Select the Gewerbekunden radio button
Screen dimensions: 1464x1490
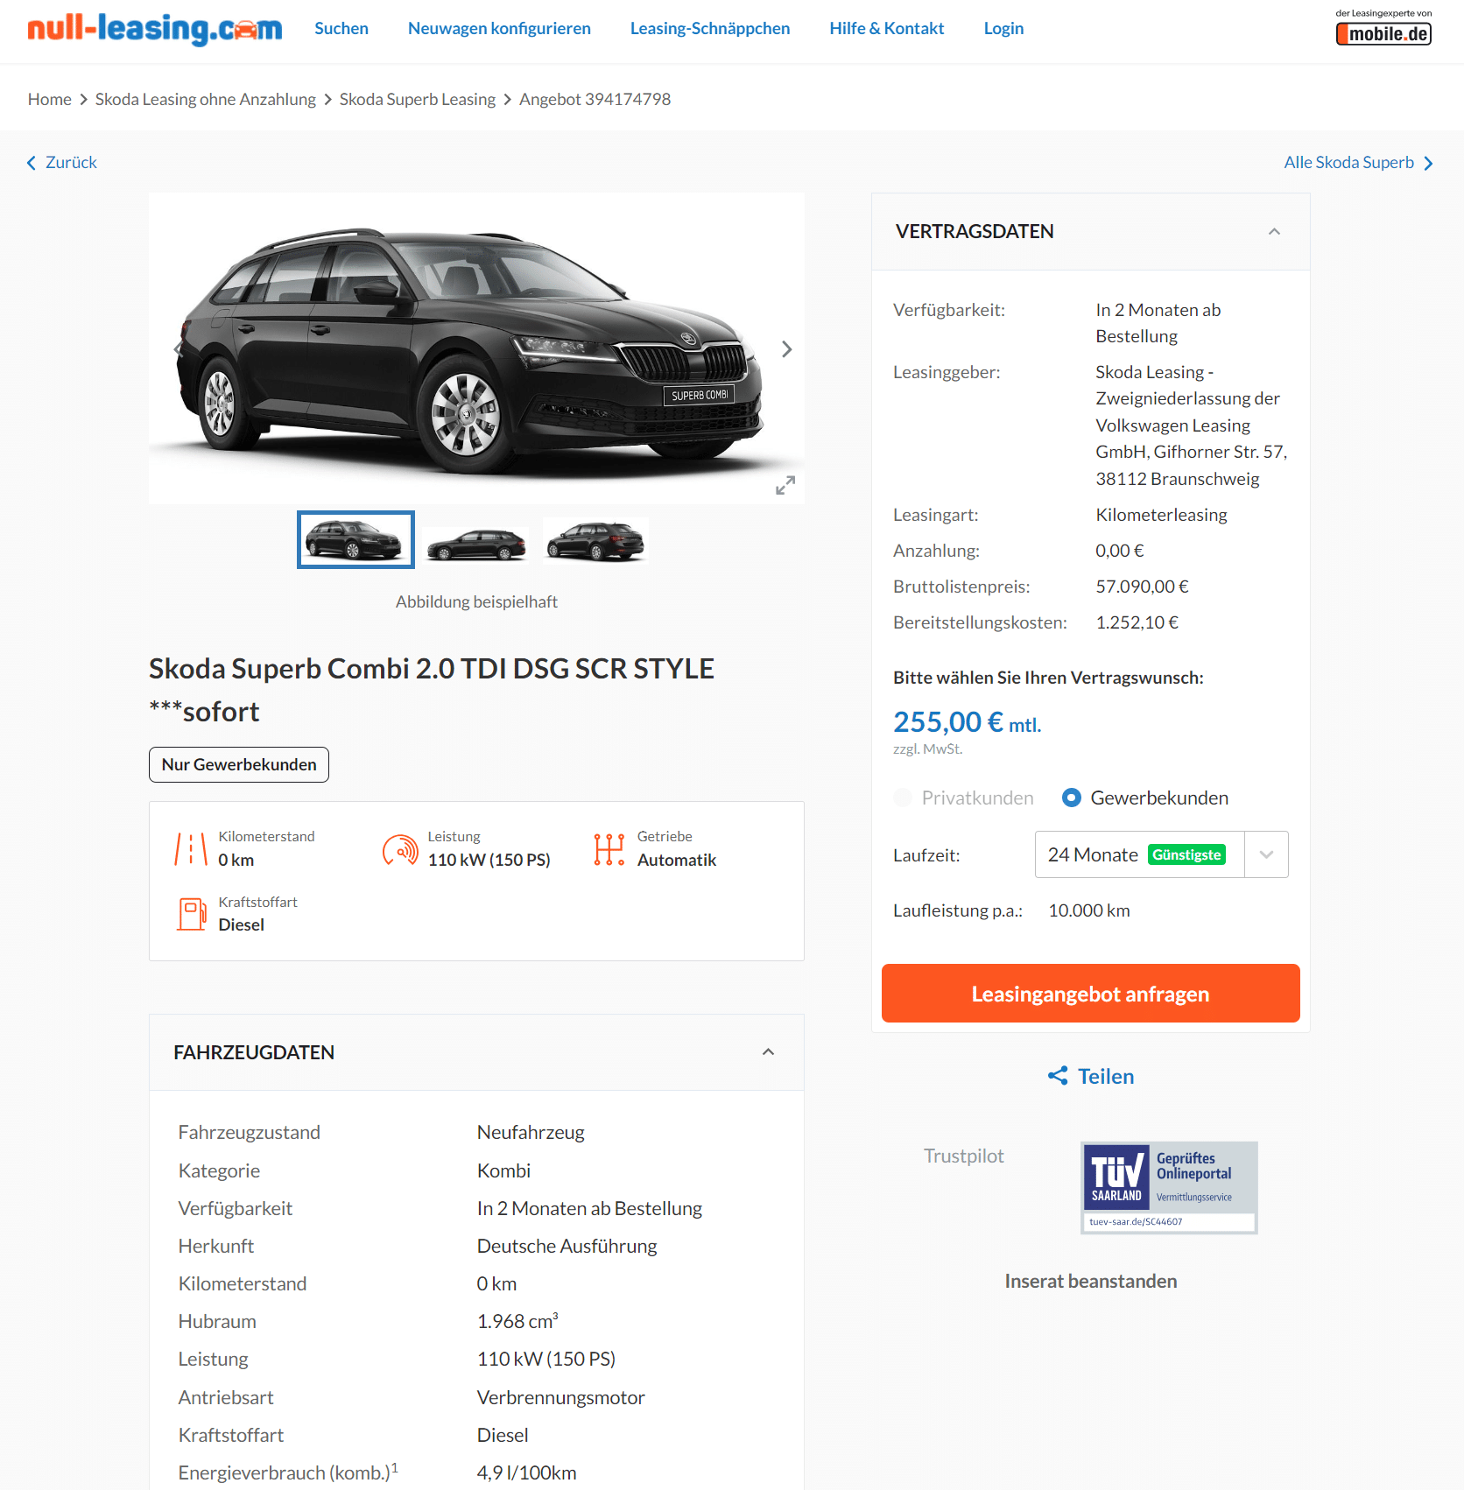pos(1071,798)
